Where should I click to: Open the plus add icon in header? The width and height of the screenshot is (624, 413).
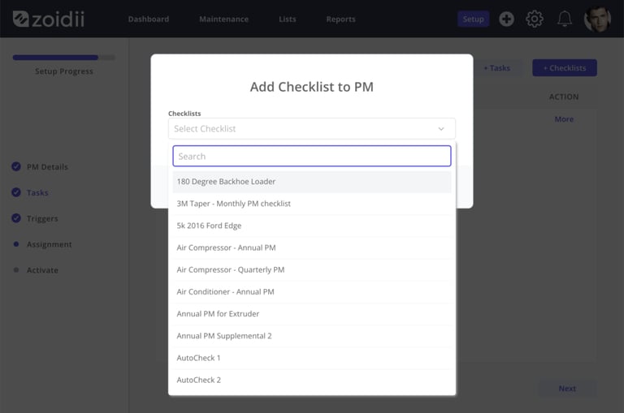click(506, 19)
